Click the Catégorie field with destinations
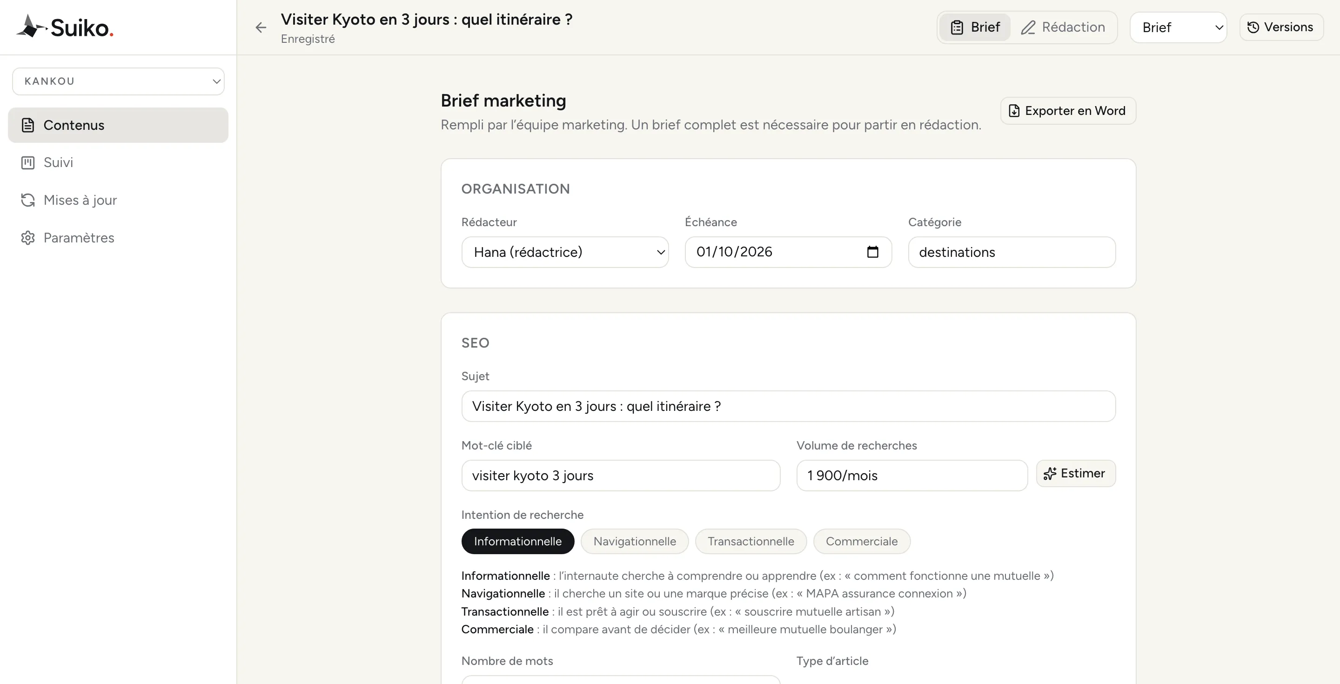The width and height of the screenshot is (1340, 684). coord(1012,252)
